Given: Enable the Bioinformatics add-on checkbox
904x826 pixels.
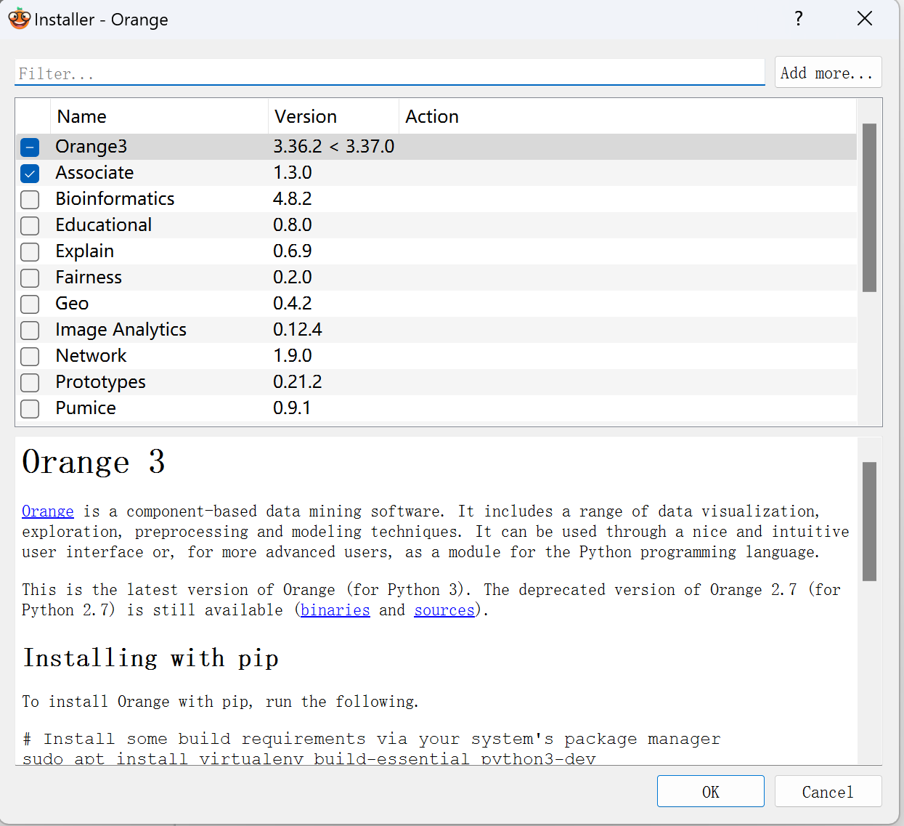Looking at the screenshot, I should point(30,200).
